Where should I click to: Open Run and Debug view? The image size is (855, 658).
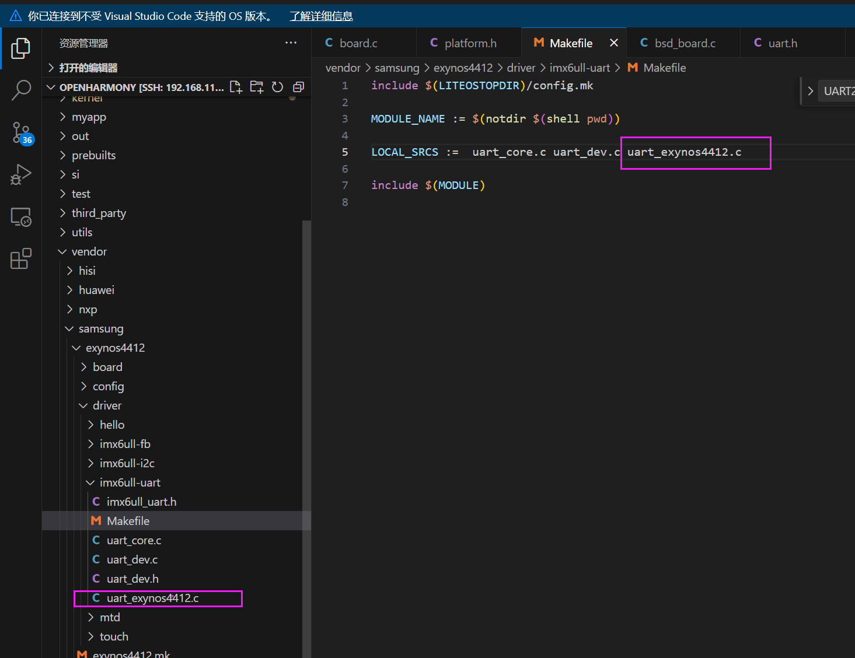click(21, 175)
